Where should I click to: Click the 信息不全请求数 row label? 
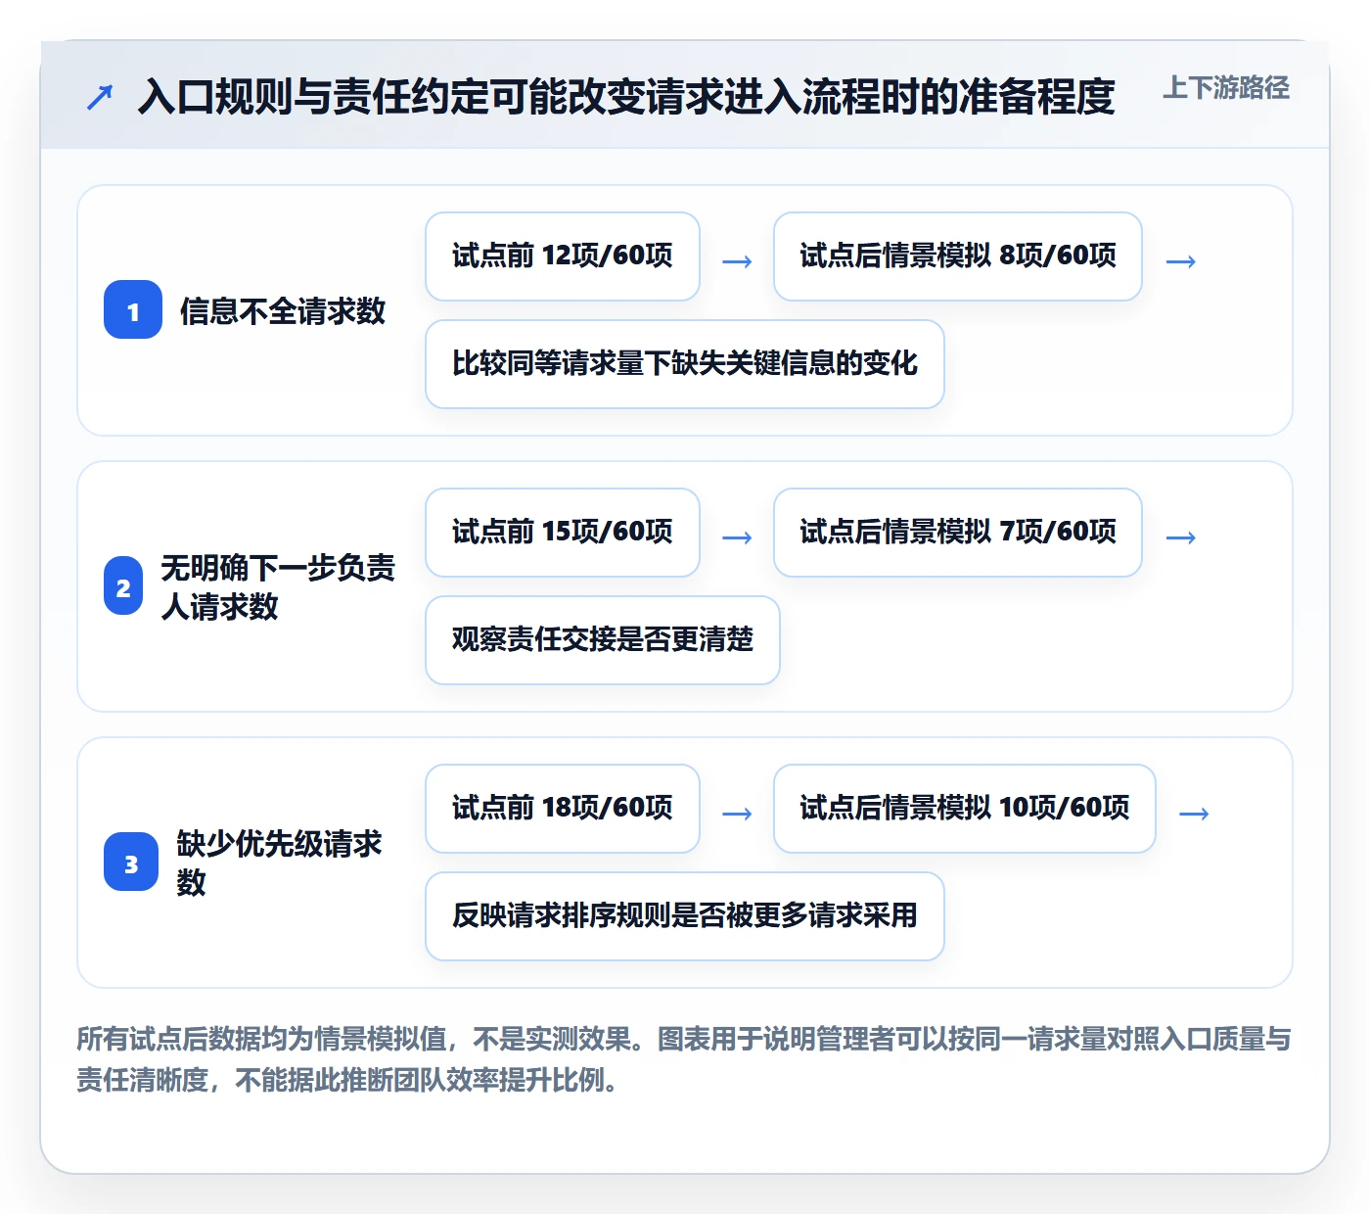click(283, 311)
